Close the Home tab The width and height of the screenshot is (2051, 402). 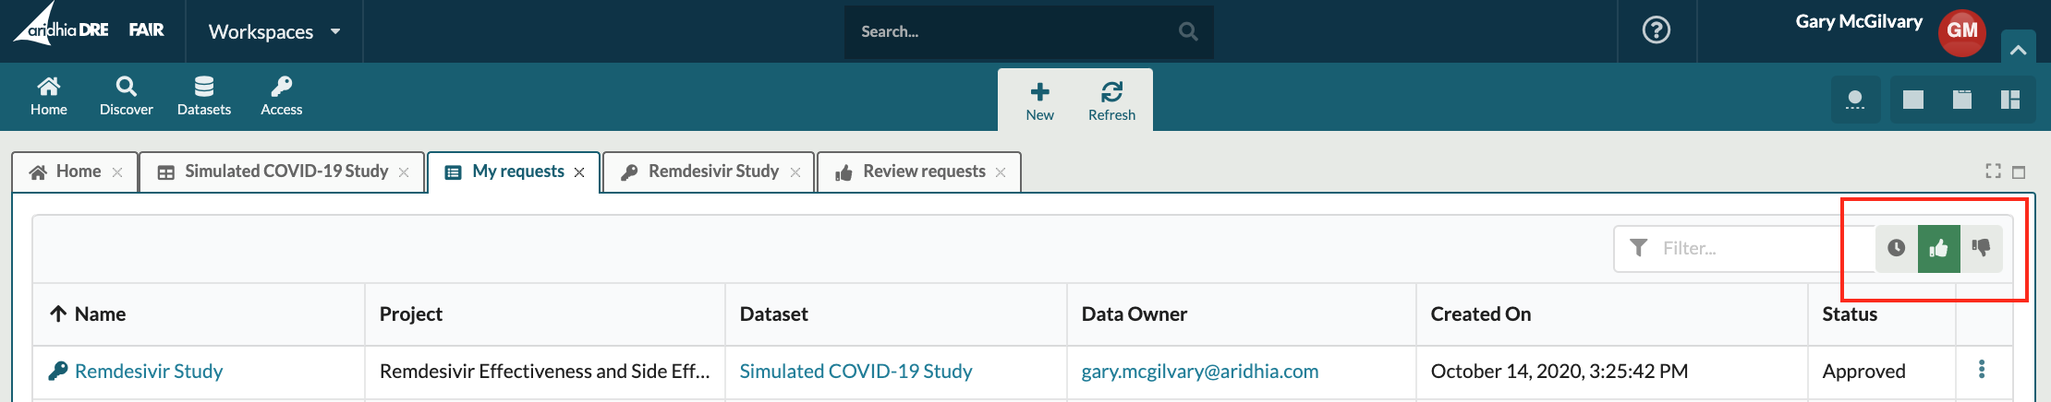pyautogui.click(x=117, y=172)
